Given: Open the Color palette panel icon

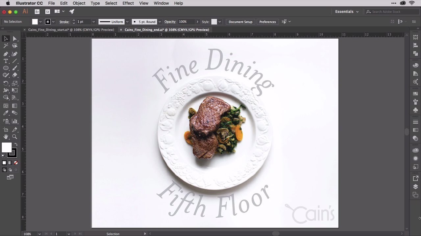Looking at the screenshot, I should (x=415, y=66).
